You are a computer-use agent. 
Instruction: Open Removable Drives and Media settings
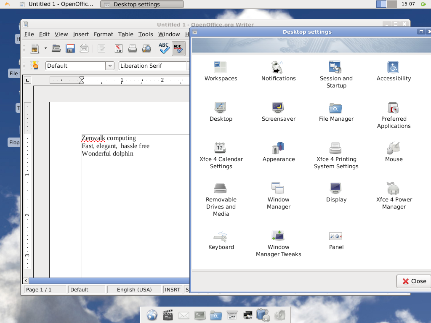click(221, 199)
